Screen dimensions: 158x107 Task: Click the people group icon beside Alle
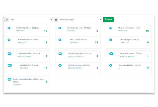coord(7,19)
